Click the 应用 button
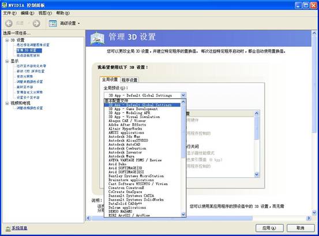The width and height of the screenshot is (319, 236). pyautogui.click(x=269, y=228)
